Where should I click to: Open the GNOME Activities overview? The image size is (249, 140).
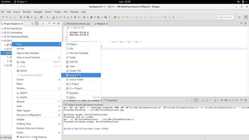pos(6,2)
